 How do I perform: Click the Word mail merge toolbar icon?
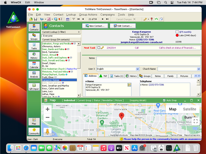[x=42, y=19]
